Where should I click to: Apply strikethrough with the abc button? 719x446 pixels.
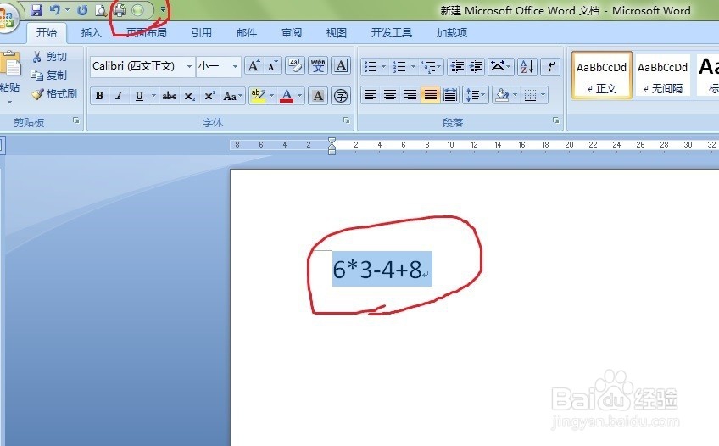(170, 96)
